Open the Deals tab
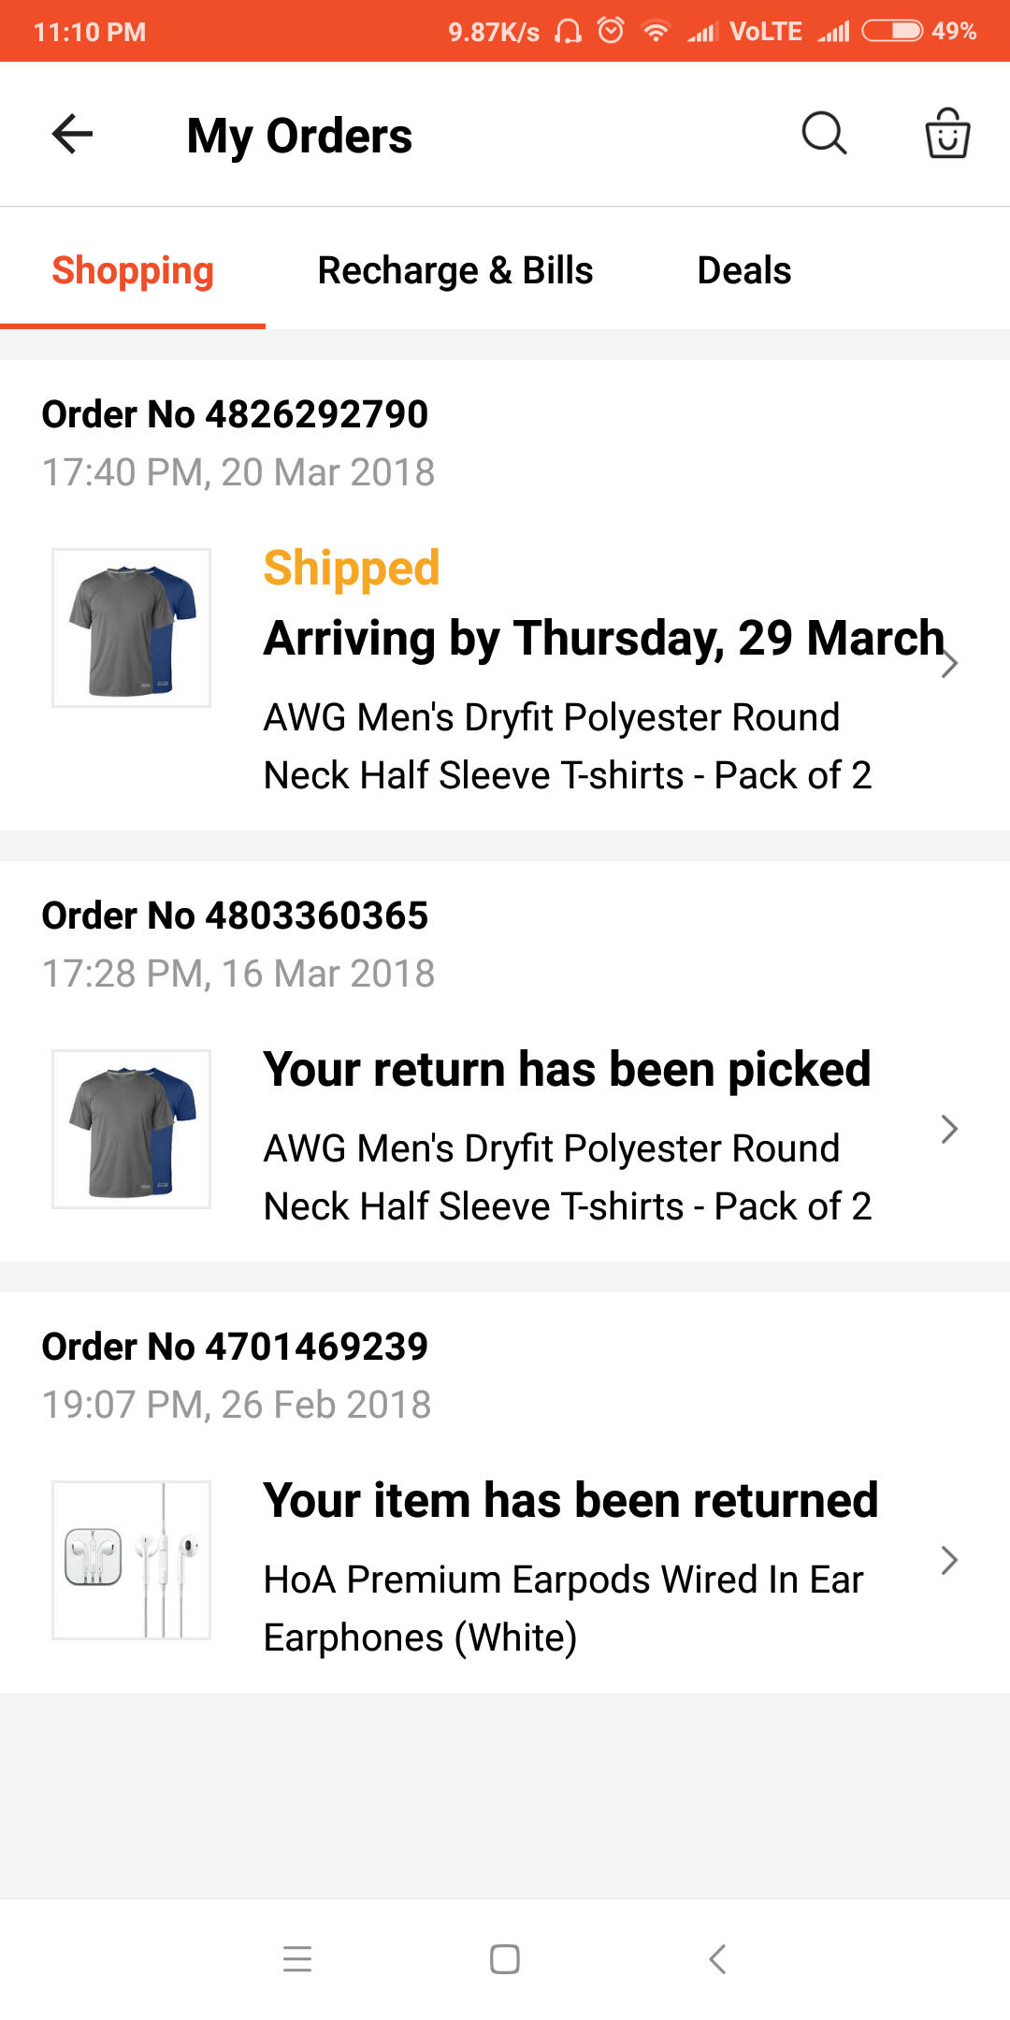Image resolution: width=1010 pixels, height=2020 pixels. [x=744, y=270]
